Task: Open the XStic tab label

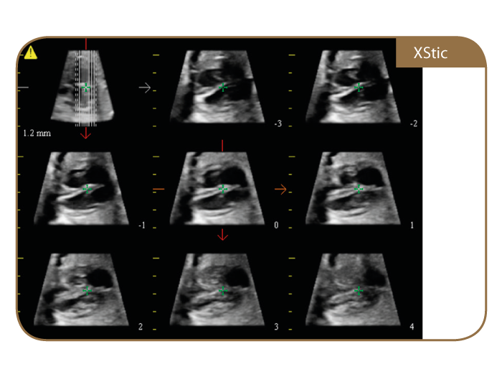Action: point(430,53)
